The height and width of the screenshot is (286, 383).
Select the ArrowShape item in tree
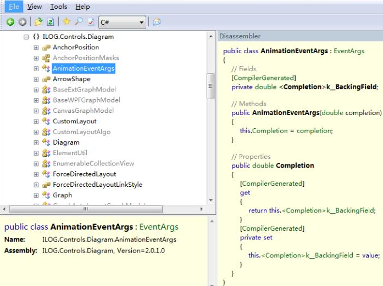point(71,79)
